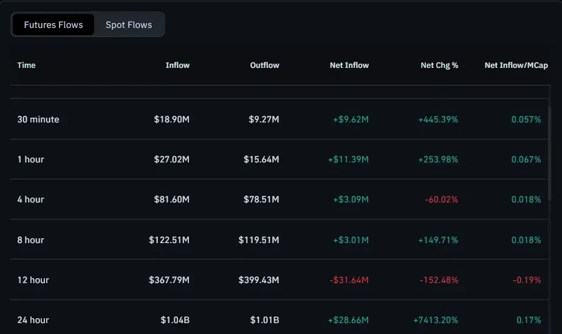Click the vertical scrollbar on the table
The height and width of the screenshot is (334, 562).
click(549, 154)
